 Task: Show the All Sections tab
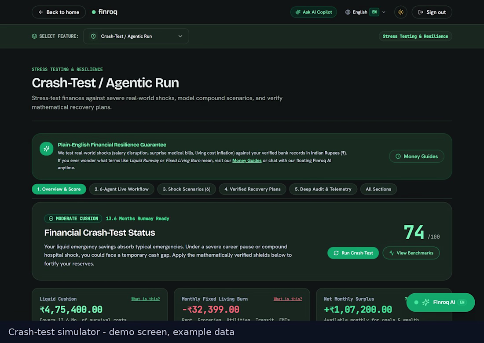378,189
